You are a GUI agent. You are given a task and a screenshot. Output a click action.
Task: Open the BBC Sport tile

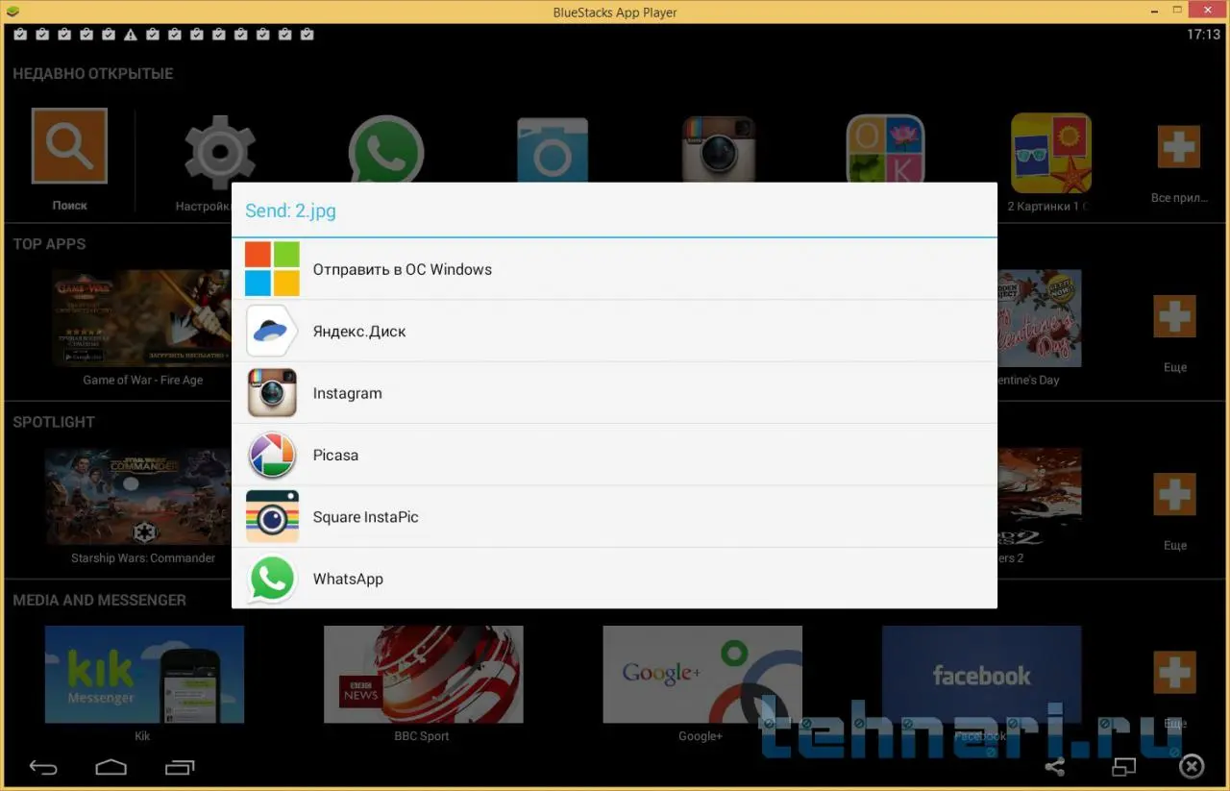point(423,675)
